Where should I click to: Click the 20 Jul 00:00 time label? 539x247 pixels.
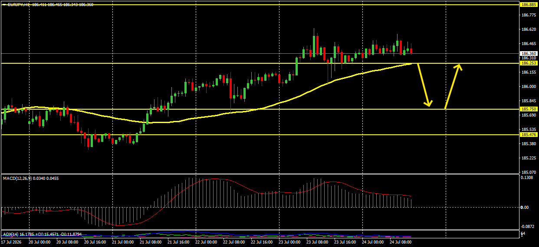(x=39, y=242)
